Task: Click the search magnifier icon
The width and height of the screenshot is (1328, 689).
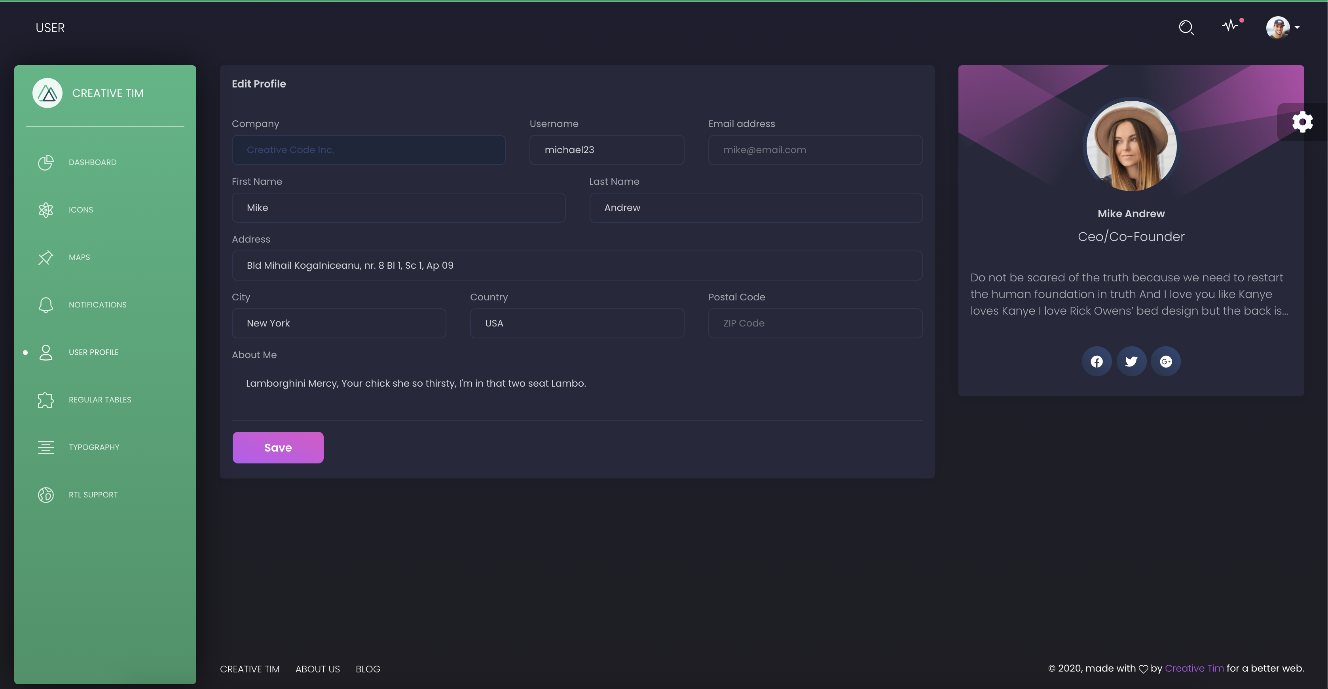Action: [1186, 27]
